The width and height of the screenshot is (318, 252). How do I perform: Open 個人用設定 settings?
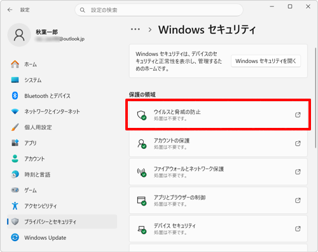tap(62, 127)
